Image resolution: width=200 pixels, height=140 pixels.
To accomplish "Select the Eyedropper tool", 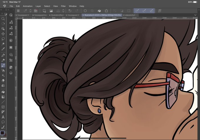I will pyautogui.click(x=3, y=49).
